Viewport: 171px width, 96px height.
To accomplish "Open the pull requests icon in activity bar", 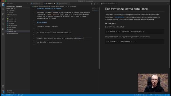I will click(x=3, y=34).
